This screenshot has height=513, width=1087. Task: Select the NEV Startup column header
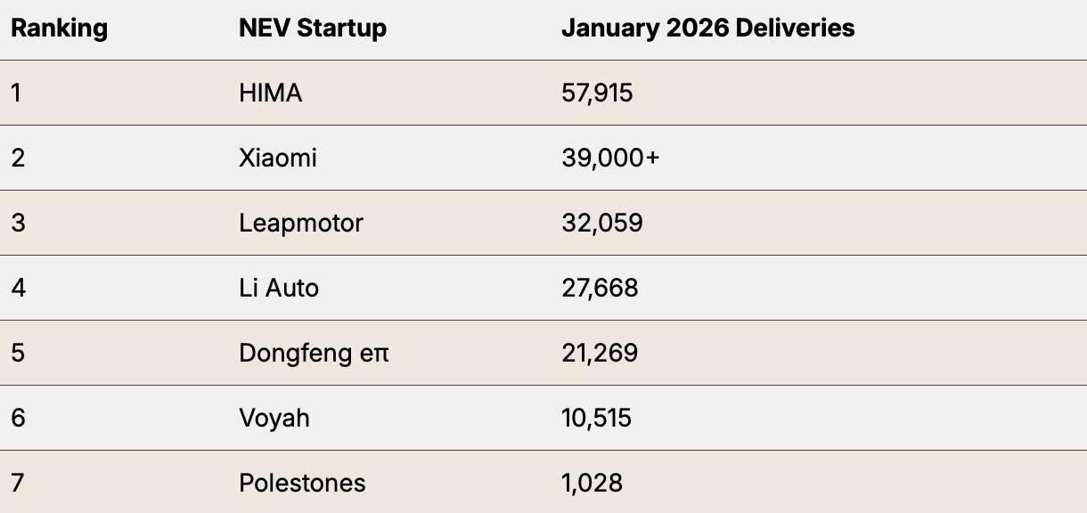(313, 28)
